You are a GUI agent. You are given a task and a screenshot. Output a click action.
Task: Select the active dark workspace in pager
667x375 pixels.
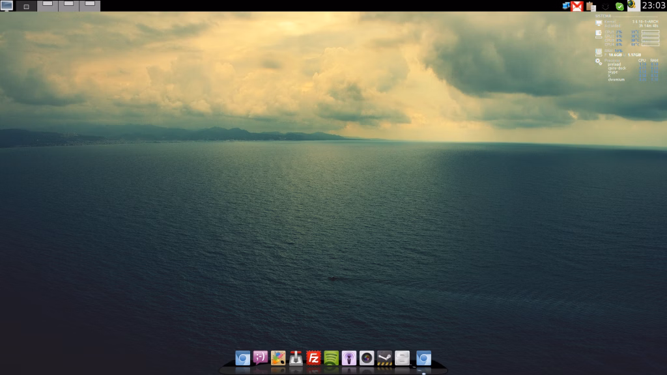coord(26,5)
